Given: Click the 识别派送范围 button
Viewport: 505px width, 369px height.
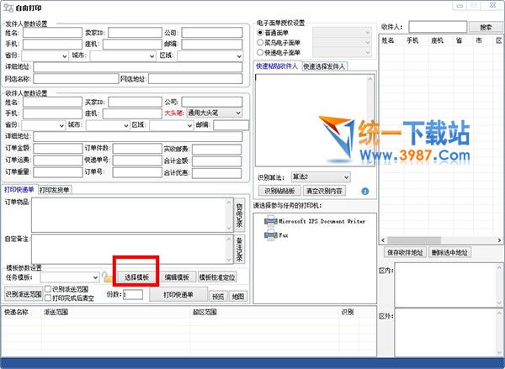Looking at the screenshot, I should (24, 294).
